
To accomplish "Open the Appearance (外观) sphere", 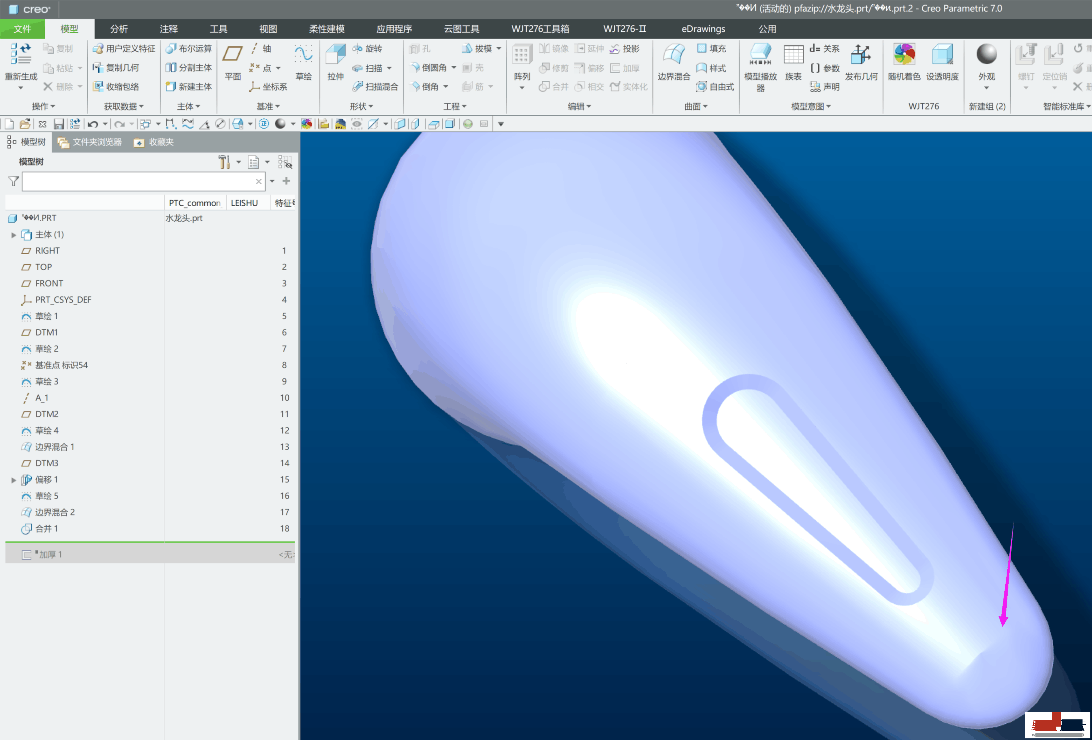I will [986, 54].
